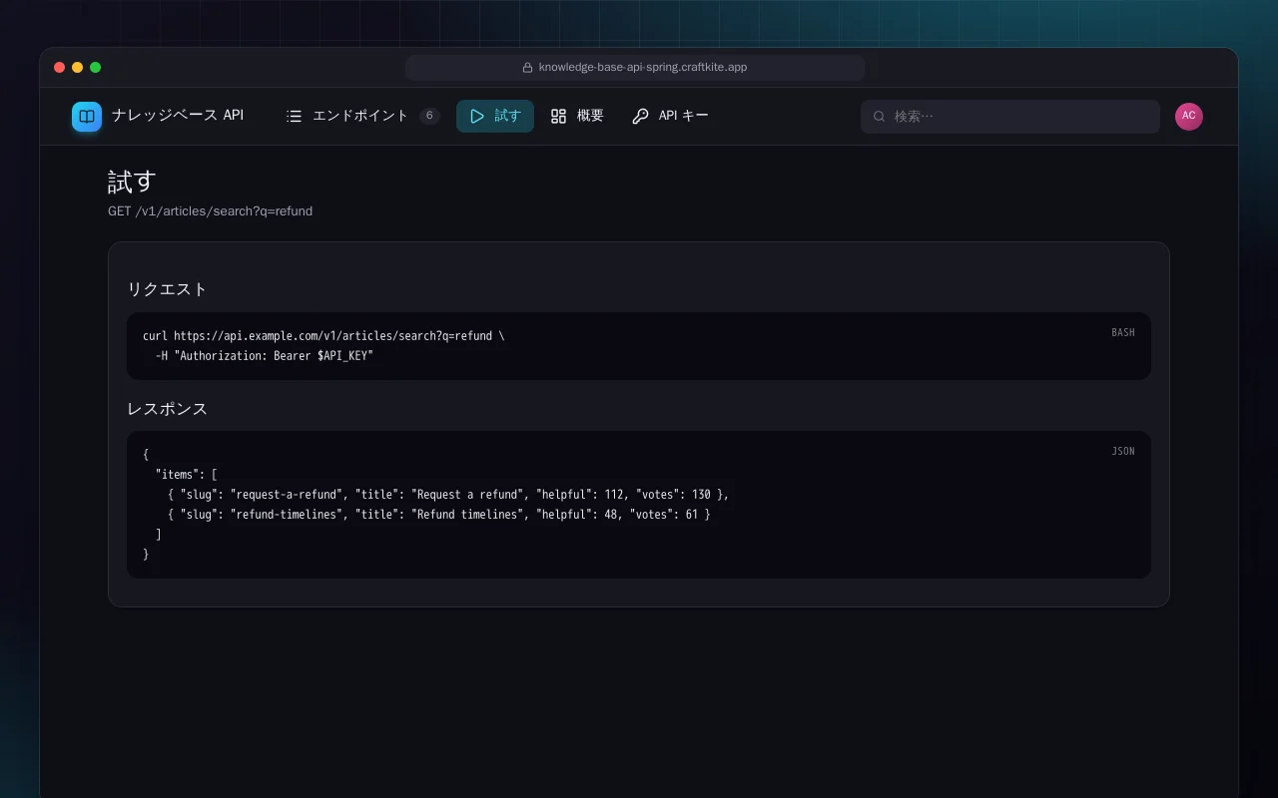Click the ナレッジベース API title
This screenshot has height=798, width=1278.
click(178, 116)
